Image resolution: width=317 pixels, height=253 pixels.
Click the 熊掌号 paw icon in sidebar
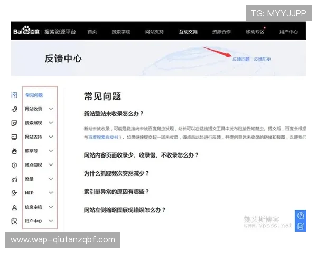click(x=14, y=151)
